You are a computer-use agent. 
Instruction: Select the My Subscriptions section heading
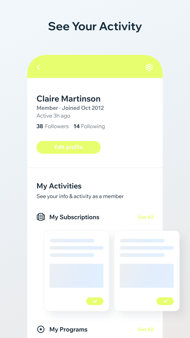point(74,217)
